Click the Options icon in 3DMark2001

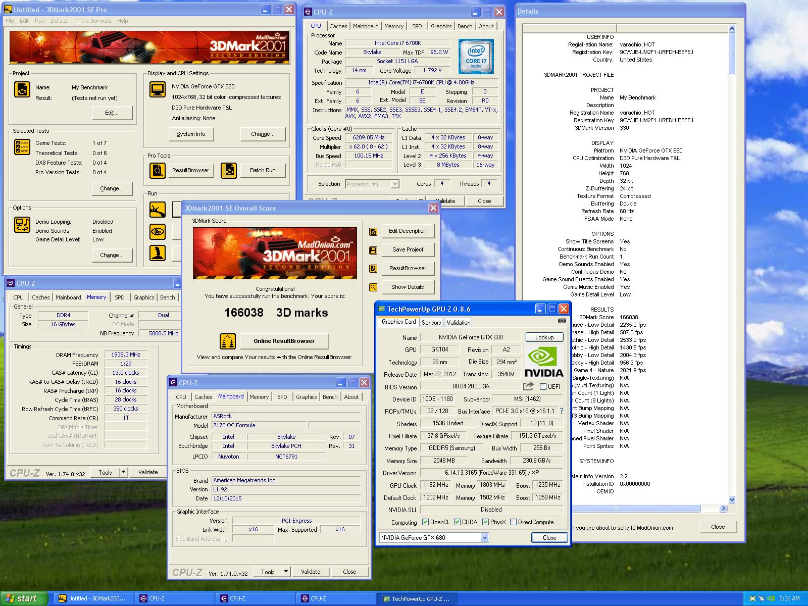(x=22, y=224)
